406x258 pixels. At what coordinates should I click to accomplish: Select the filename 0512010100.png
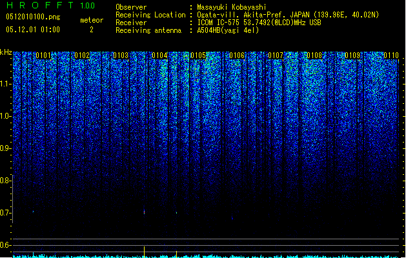pyautogui.click(x=33, y=17)
